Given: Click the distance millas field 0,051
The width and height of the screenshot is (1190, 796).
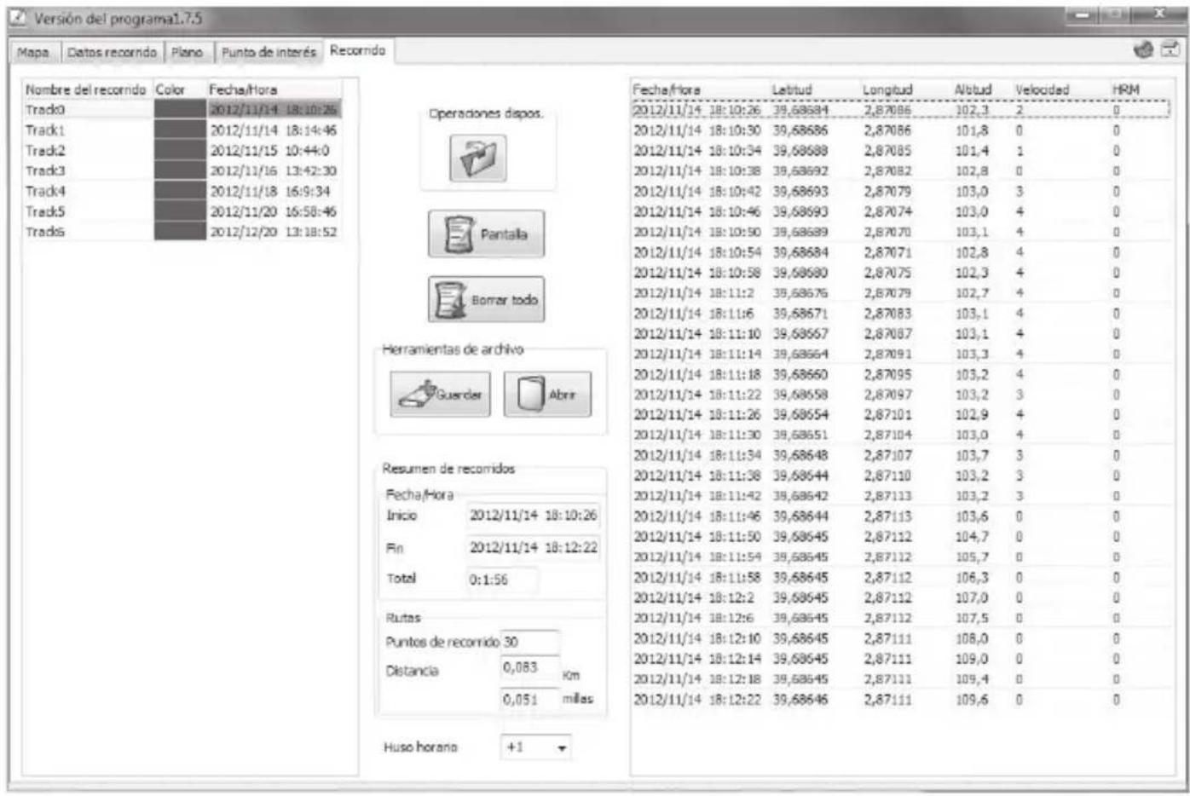Looking at the screenshot, I should (530, 699).
